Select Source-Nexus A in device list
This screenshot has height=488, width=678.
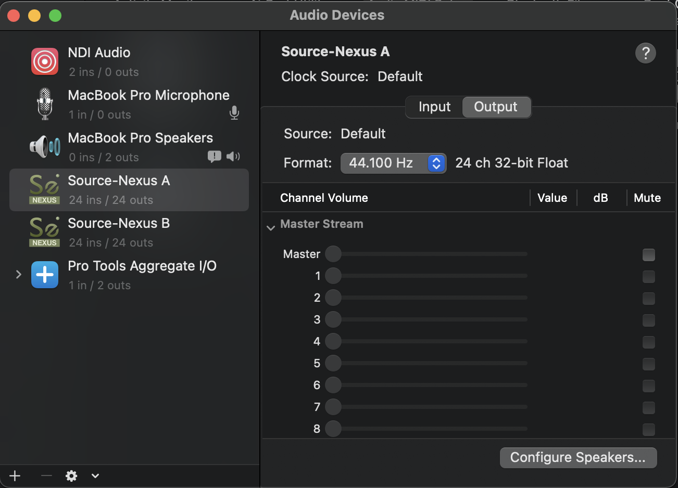pyautogui.click(x=129, y=190)
